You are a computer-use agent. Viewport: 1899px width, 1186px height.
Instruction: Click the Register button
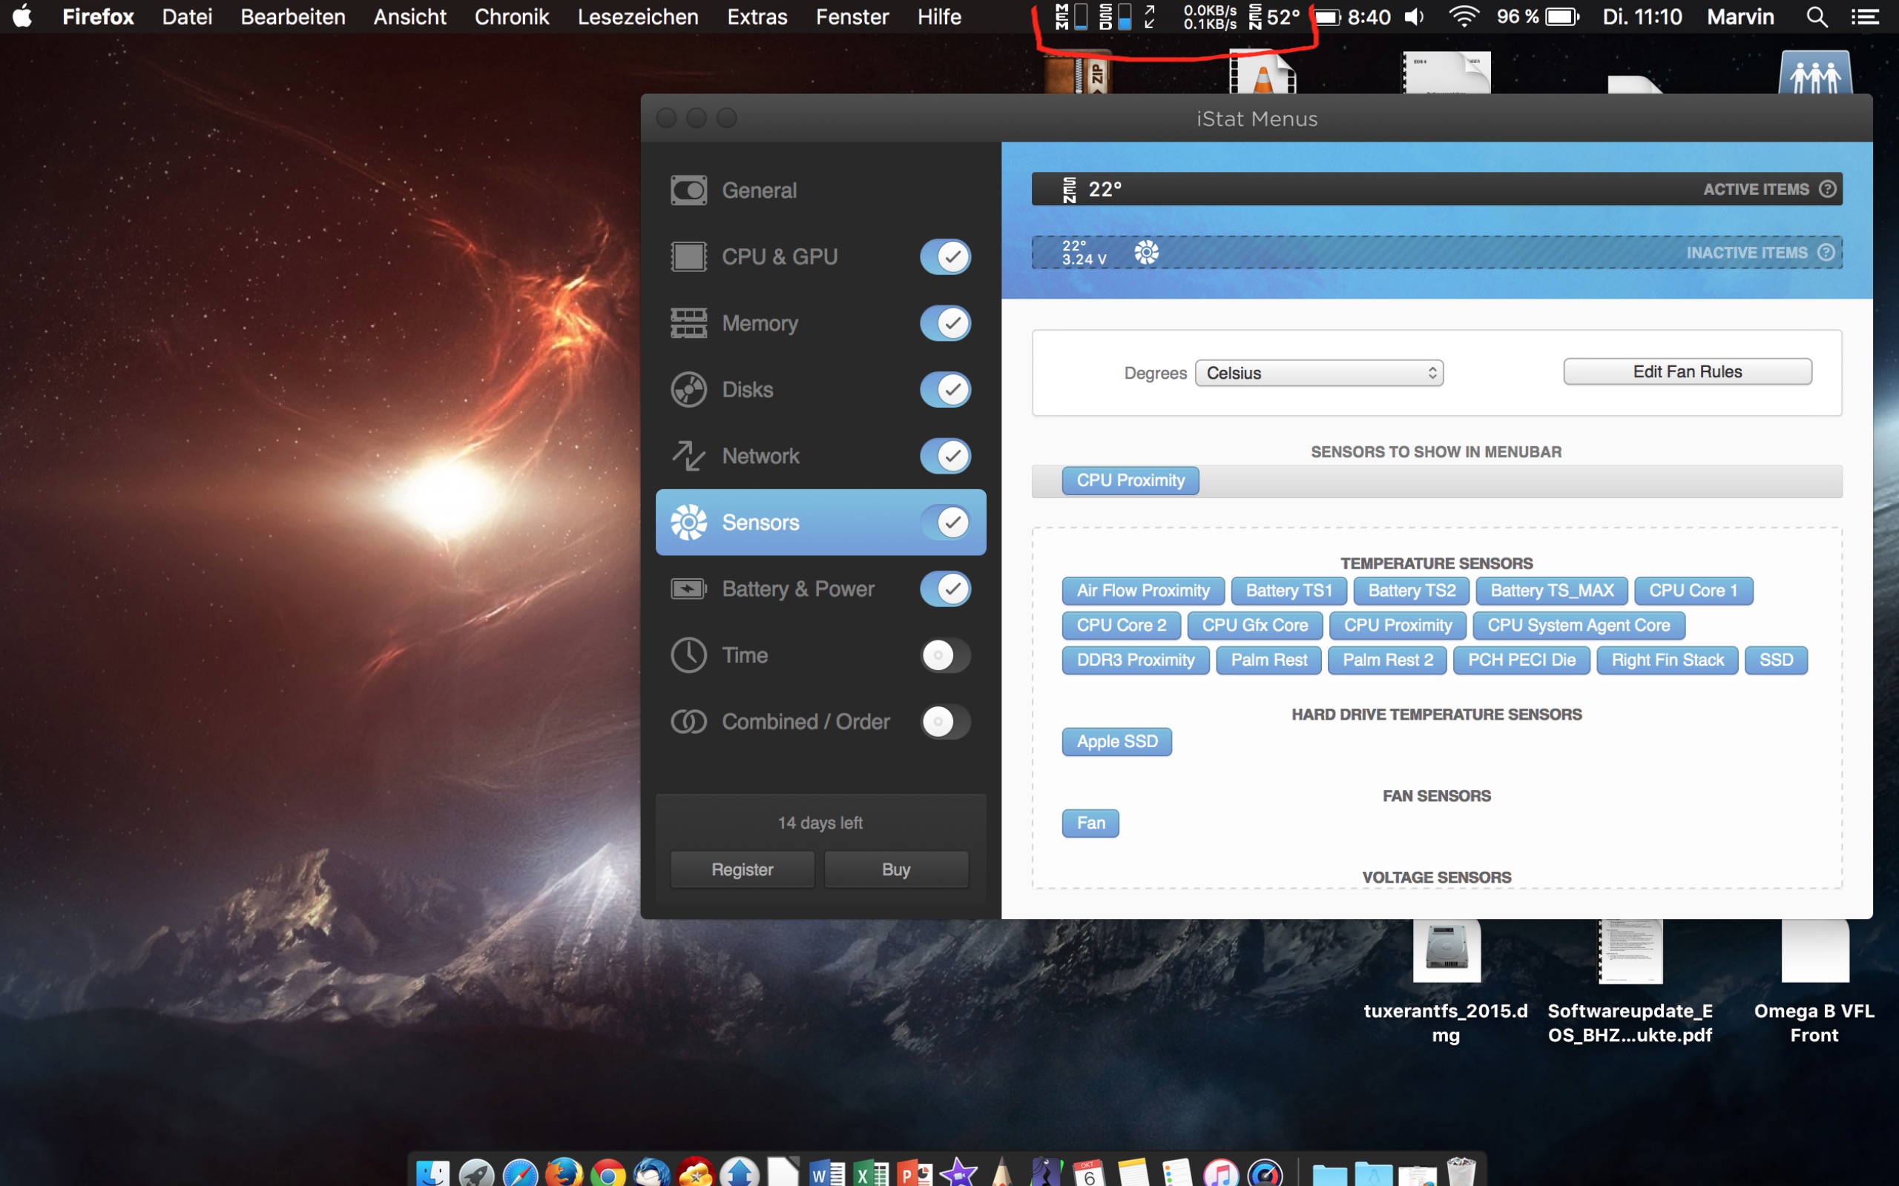(x=742, y=869)
